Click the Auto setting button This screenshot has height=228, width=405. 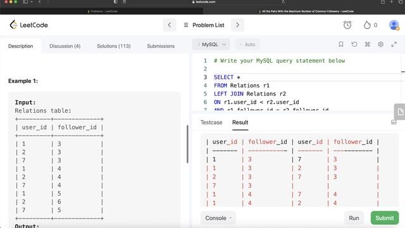coord(247,44)
